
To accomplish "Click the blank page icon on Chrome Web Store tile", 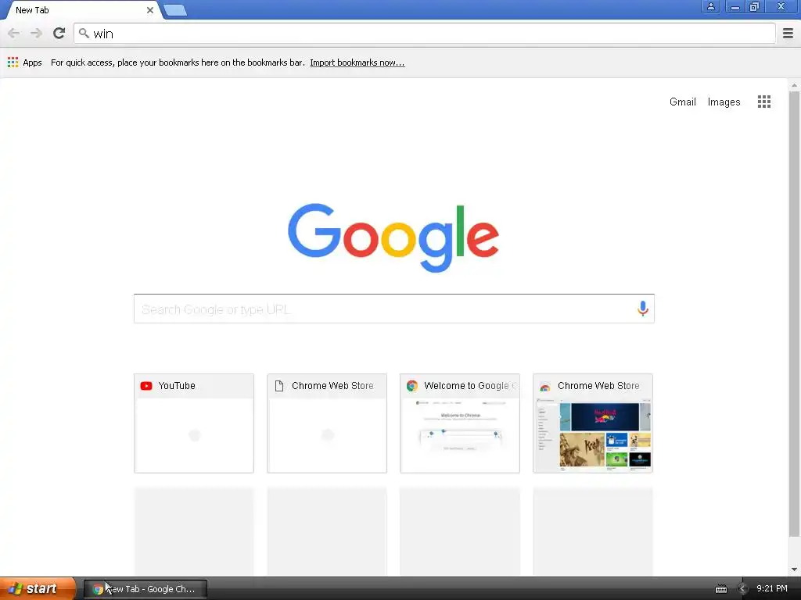I will pos(279,386).
